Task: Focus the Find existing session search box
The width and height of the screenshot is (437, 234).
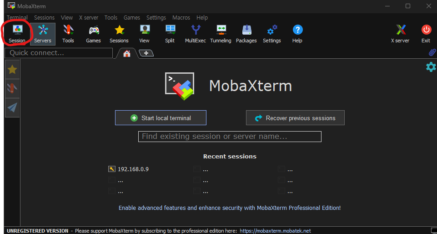Action: pos(230,137)
